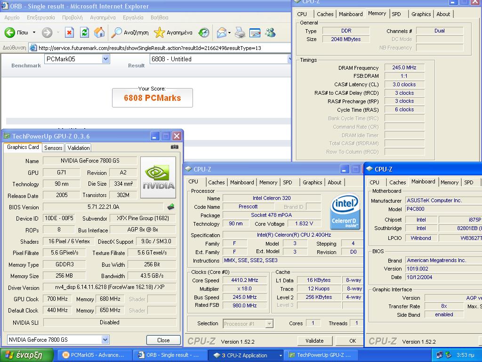Screen dimensions: 482x362
Task: Click the Driver Version field in GPU-Z
Action: pyautogui.click(x=110, y=287)
